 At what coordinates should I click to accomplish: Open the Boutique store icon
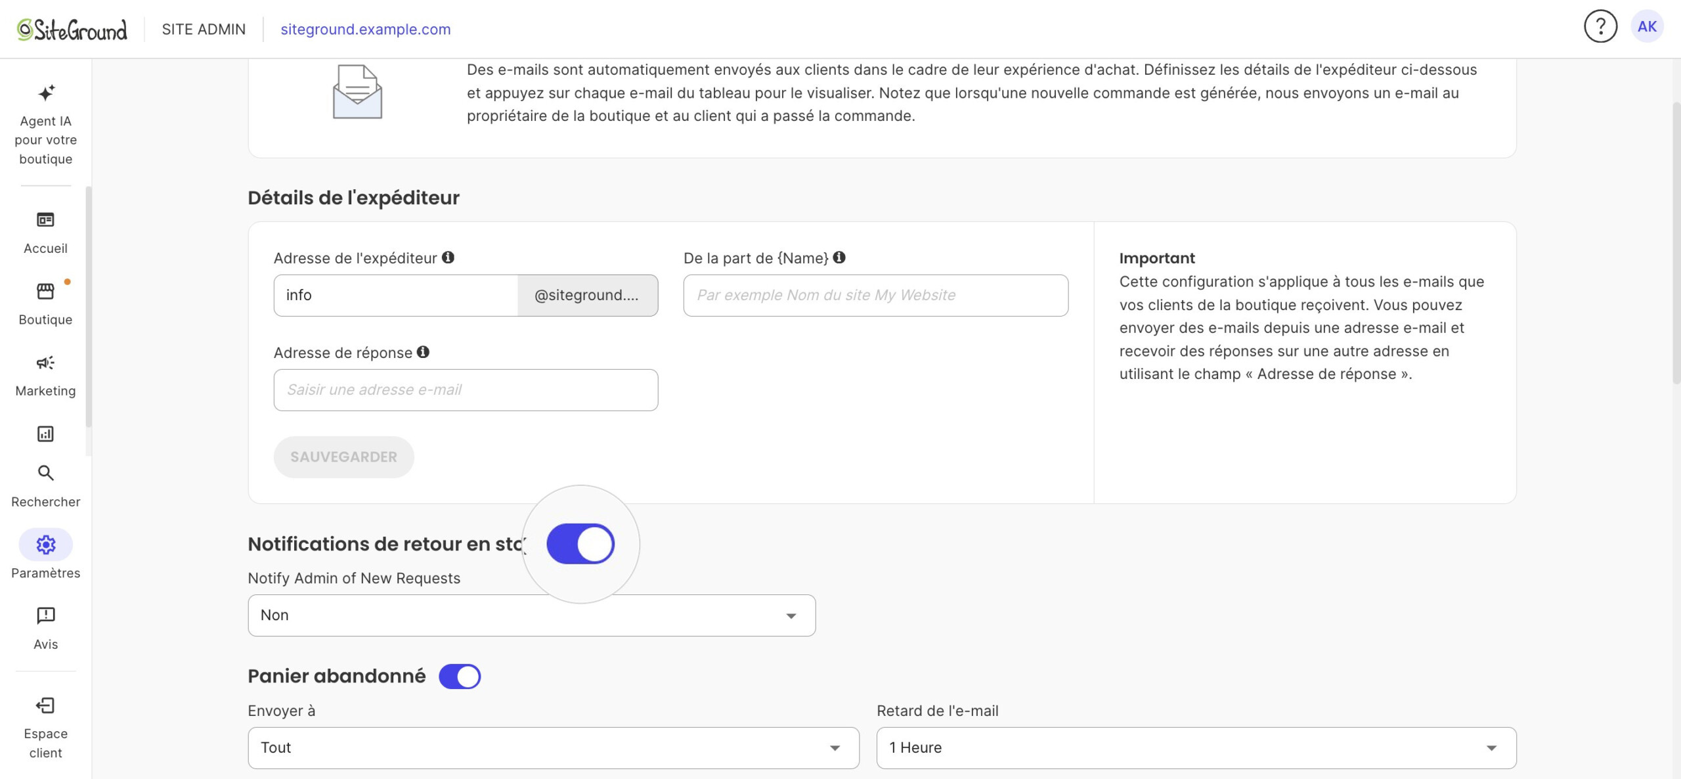tap(45, 291)
